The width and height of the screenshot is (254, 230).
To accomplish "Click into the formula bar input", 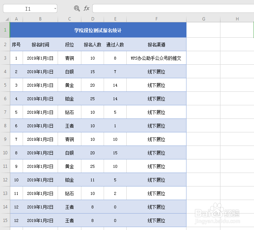I will pos(173,8).
